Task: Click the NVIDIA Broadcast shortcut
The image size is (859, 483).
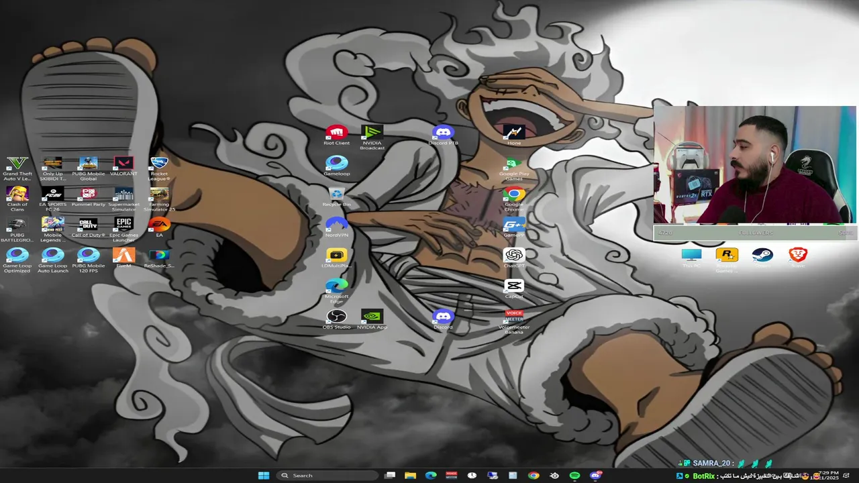Action: click(x=372, y=138)
